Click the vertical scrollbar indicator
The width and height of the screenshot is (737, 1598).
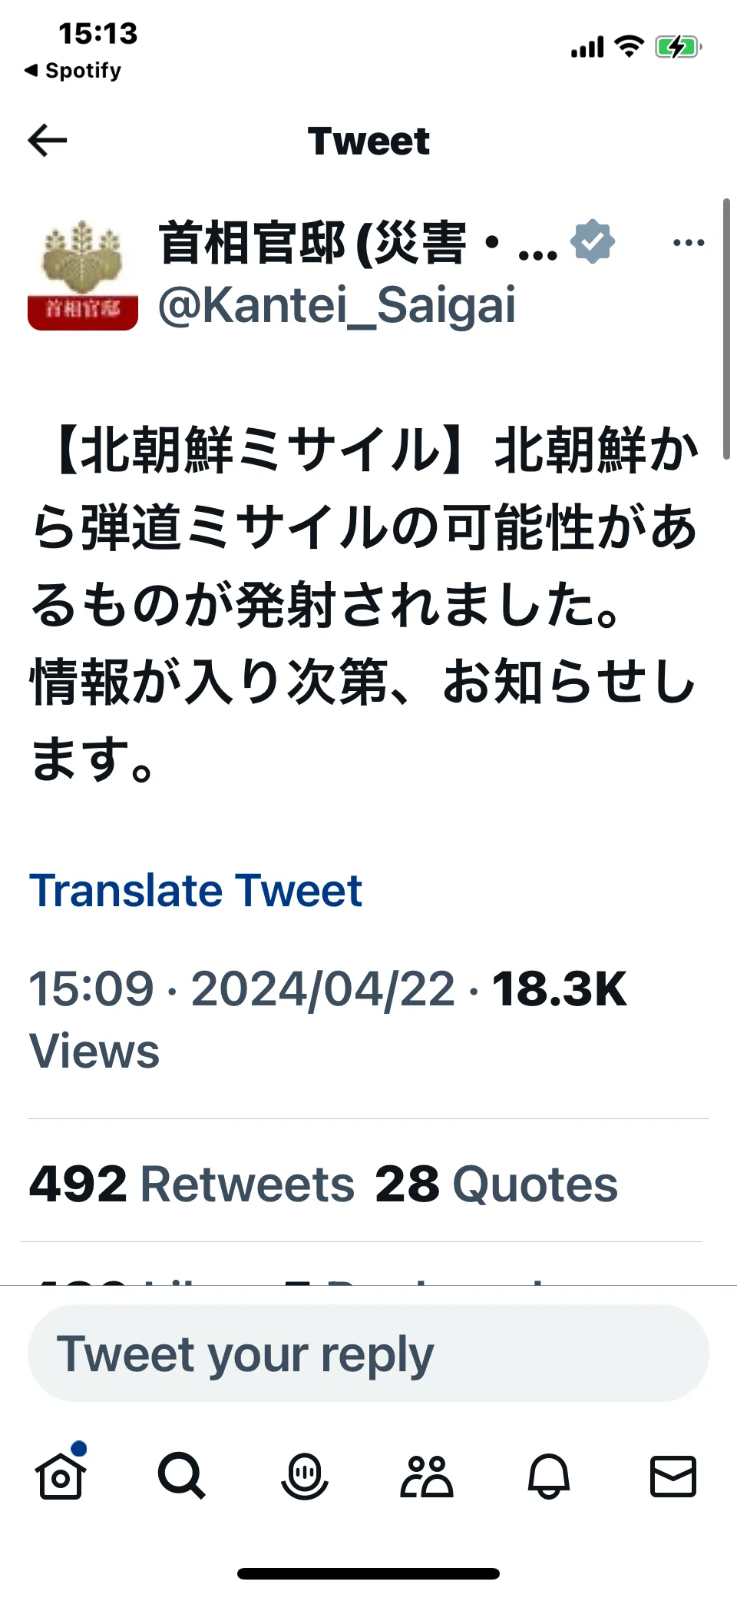click(x=726, y=329)
